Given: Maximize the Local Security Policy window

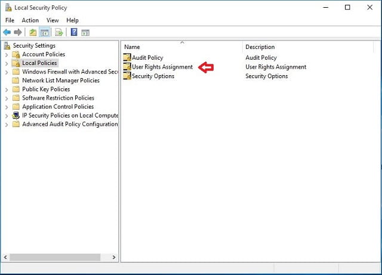Looking at the screenshot, I should pos(347,8).
